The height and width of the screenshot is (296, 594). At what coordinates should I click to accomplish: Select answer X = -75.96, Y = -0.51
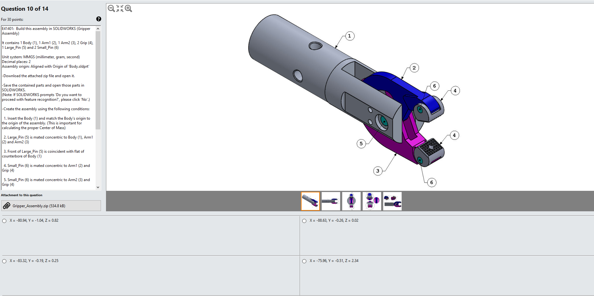(304, 261)
